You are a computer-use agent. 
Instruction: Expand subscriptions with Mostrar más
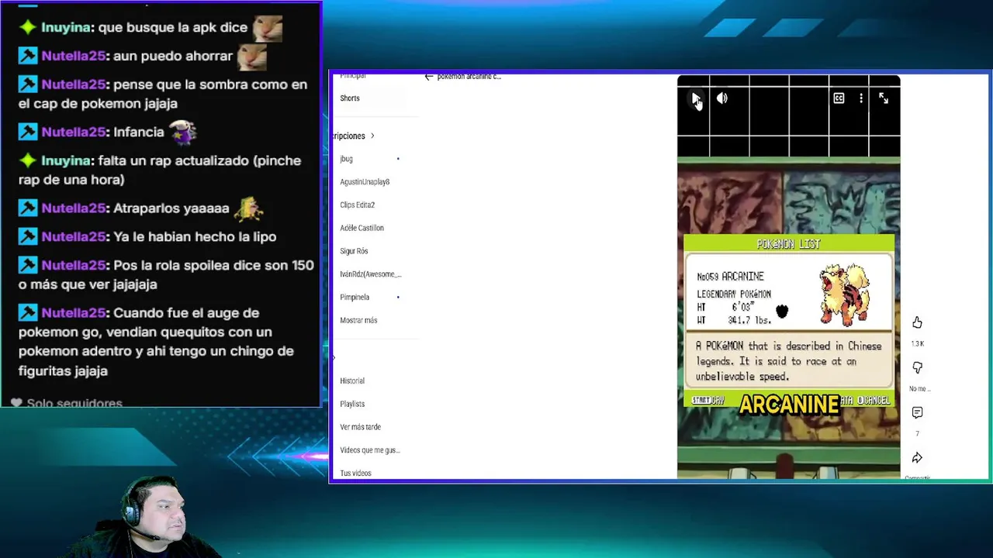pyautogui.click(x=358, y=321)
